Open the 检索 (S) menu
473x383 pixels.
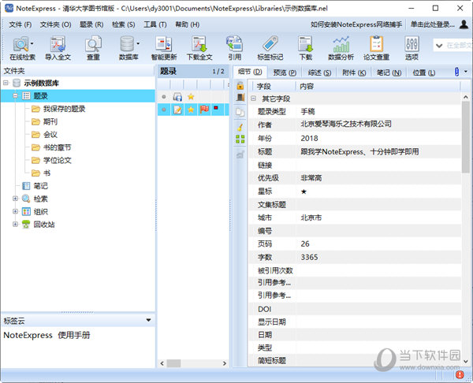(124, 24)
